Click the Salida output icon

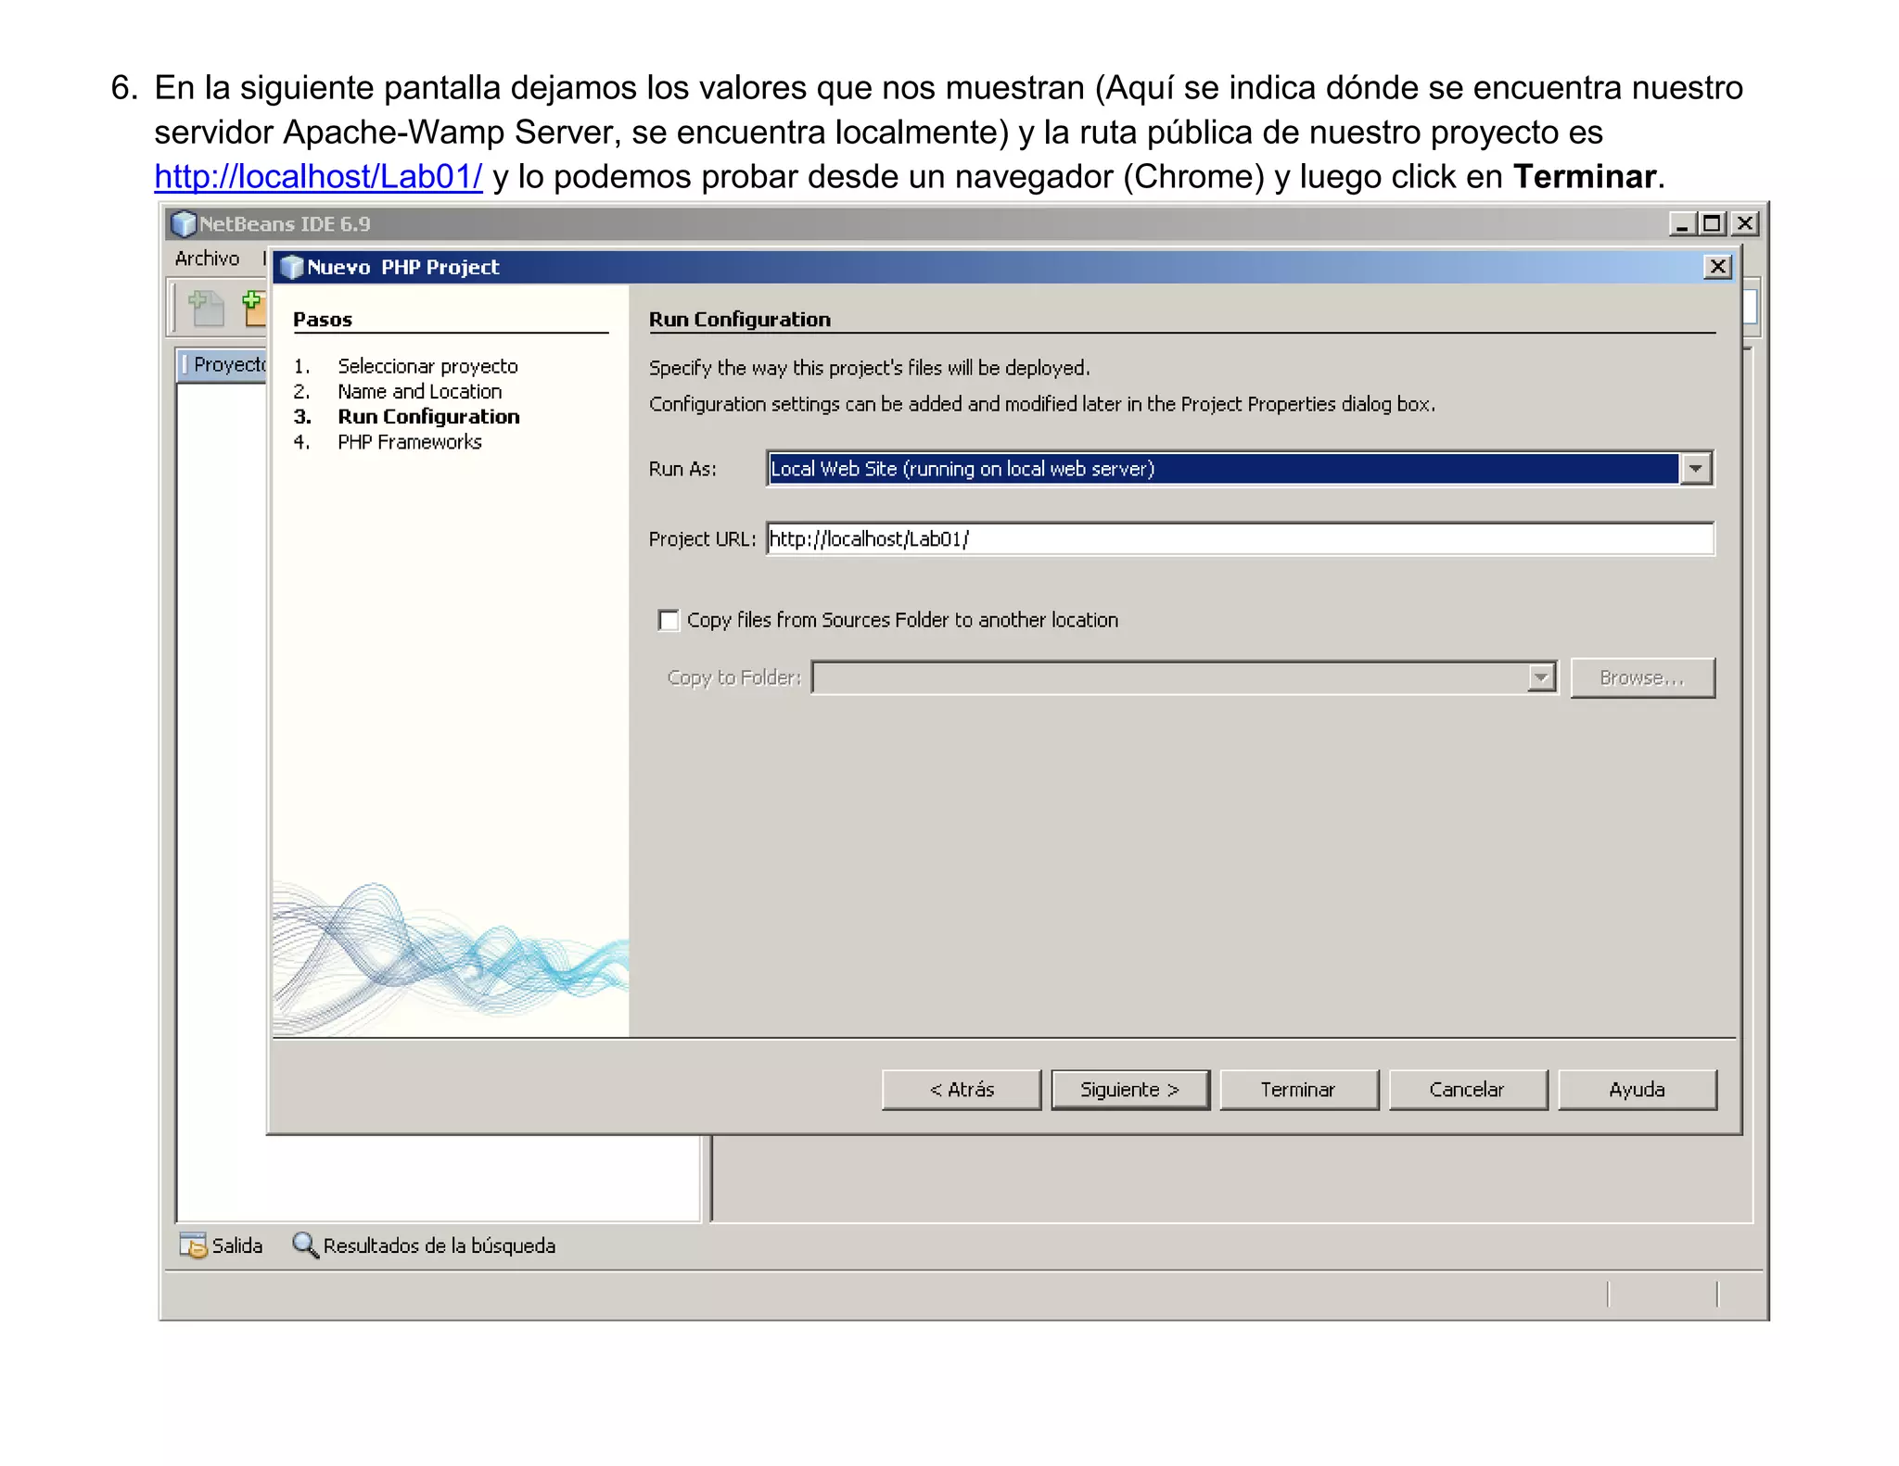[x=194, y=1245]
